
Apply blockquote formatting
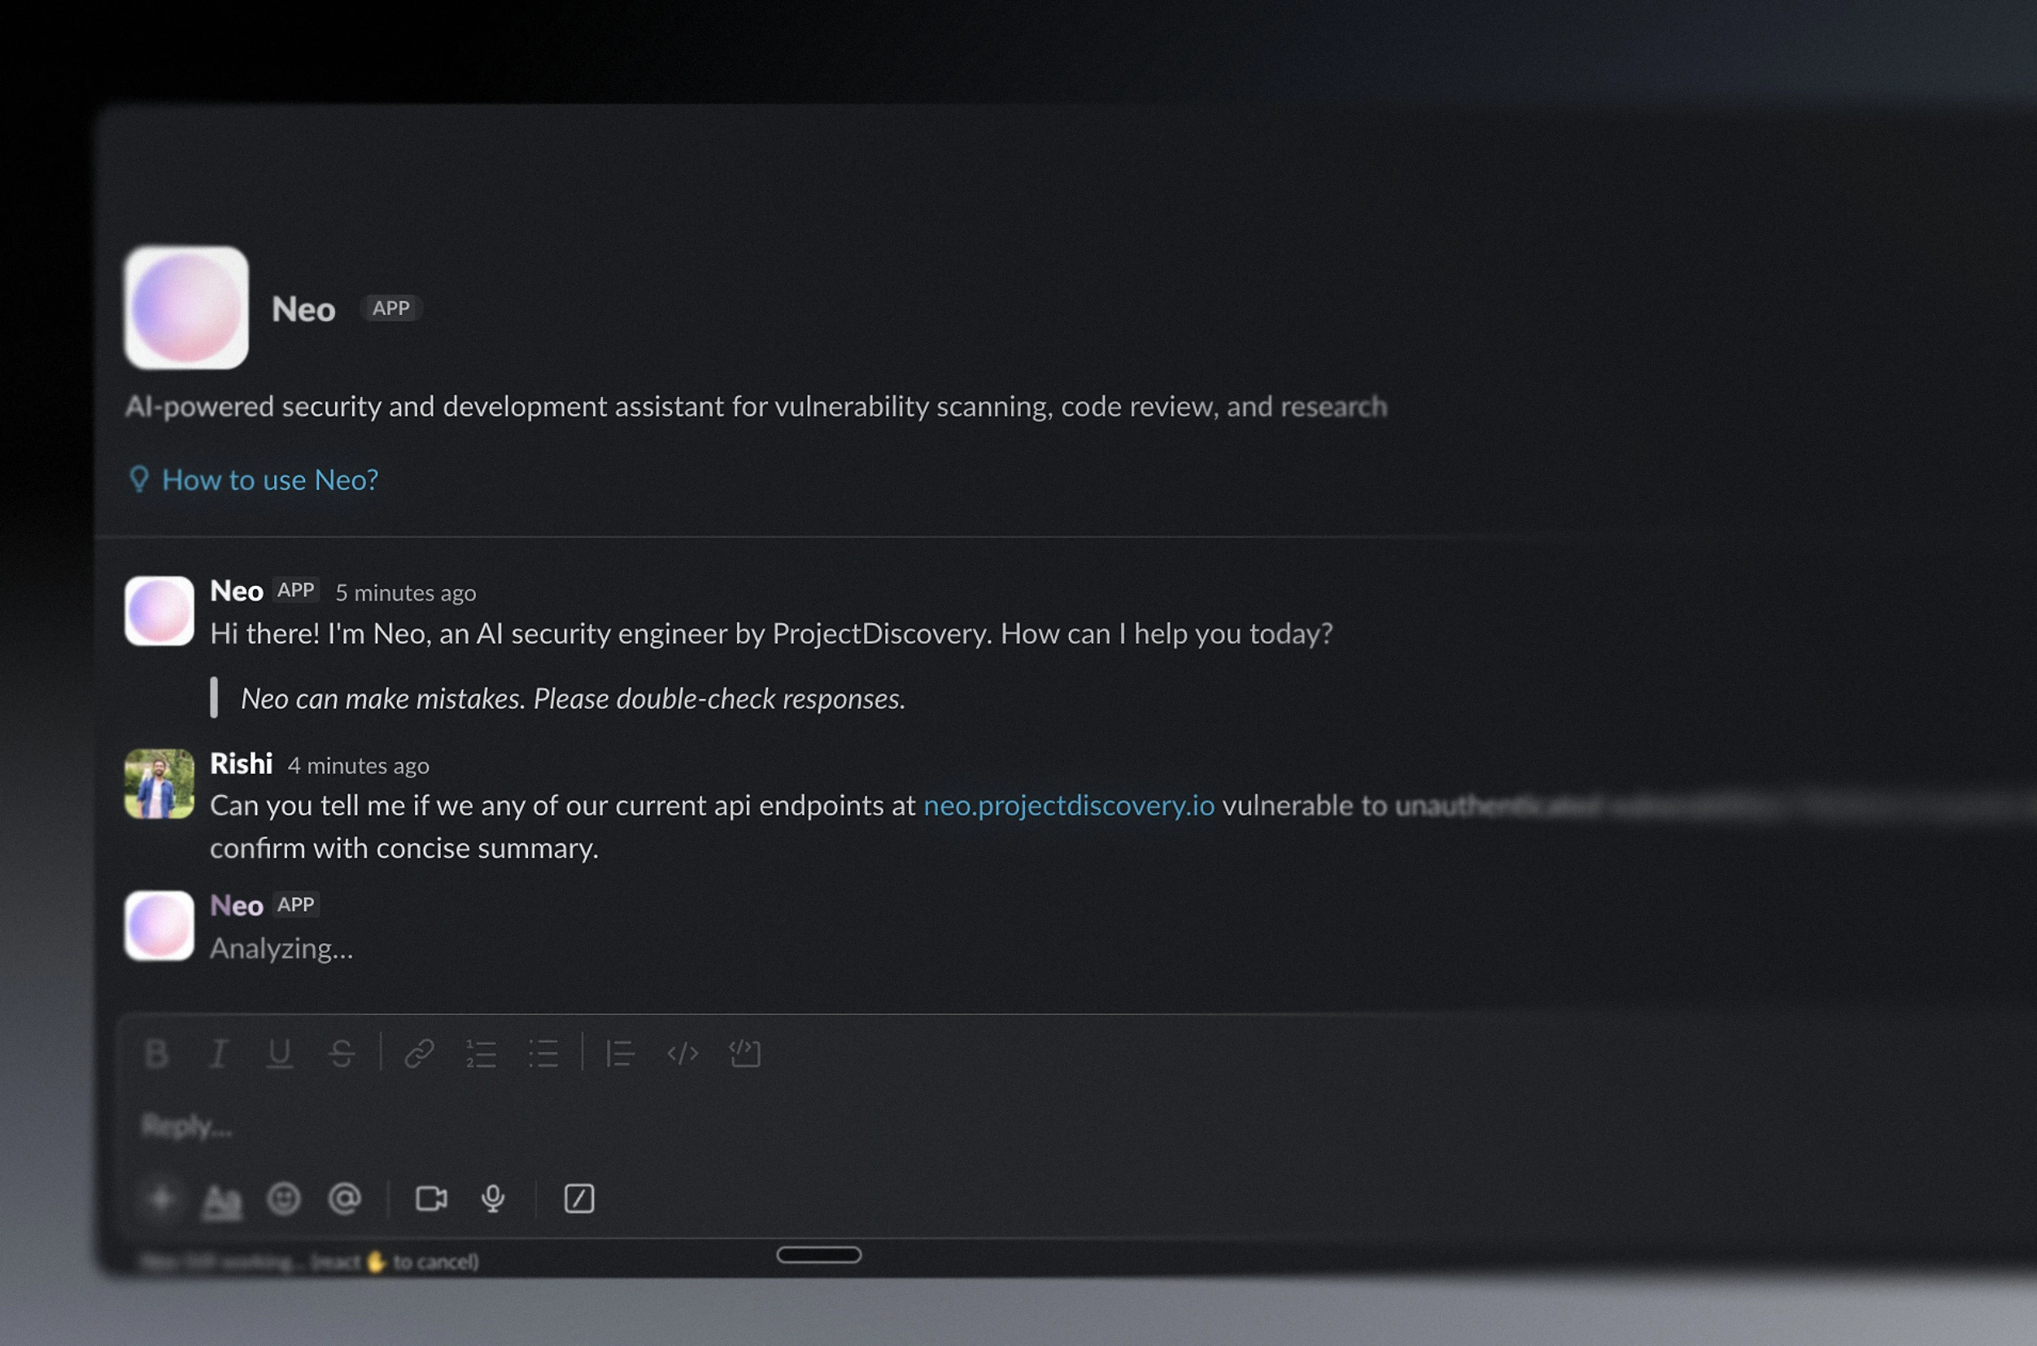coord(620,1053)
